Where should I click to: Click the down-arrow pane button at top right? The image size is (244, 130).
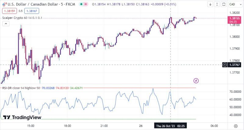coord(210,4)
